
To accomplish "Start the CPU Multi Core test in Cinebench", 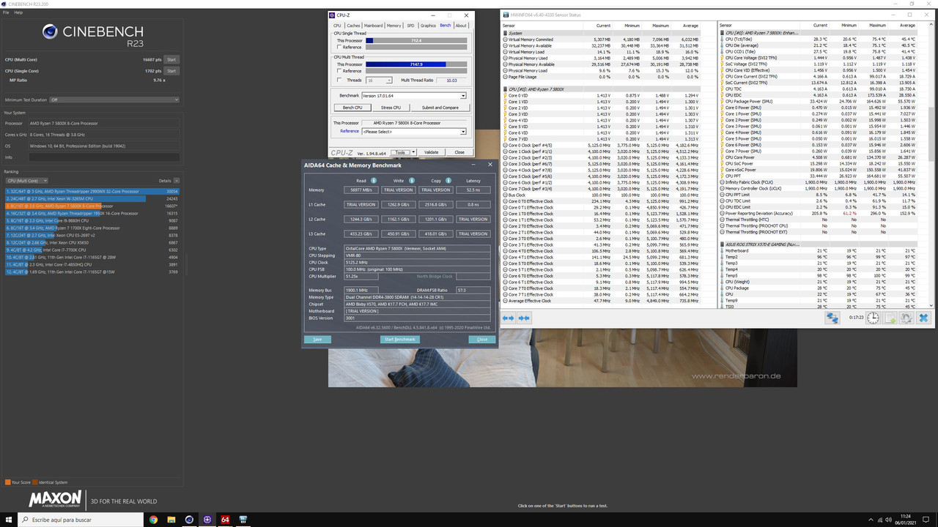I will pyautogui.click(x=171, y=59).
